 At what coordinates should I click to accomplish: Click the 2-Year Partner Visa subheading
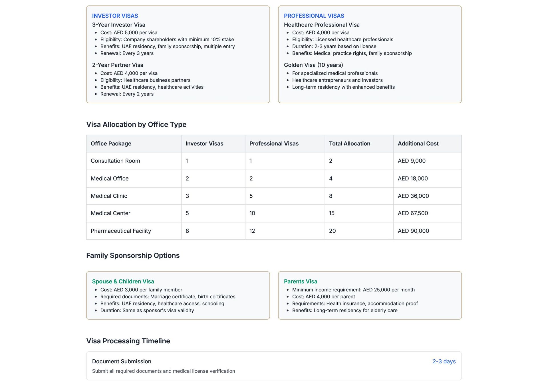click(118, 65)
